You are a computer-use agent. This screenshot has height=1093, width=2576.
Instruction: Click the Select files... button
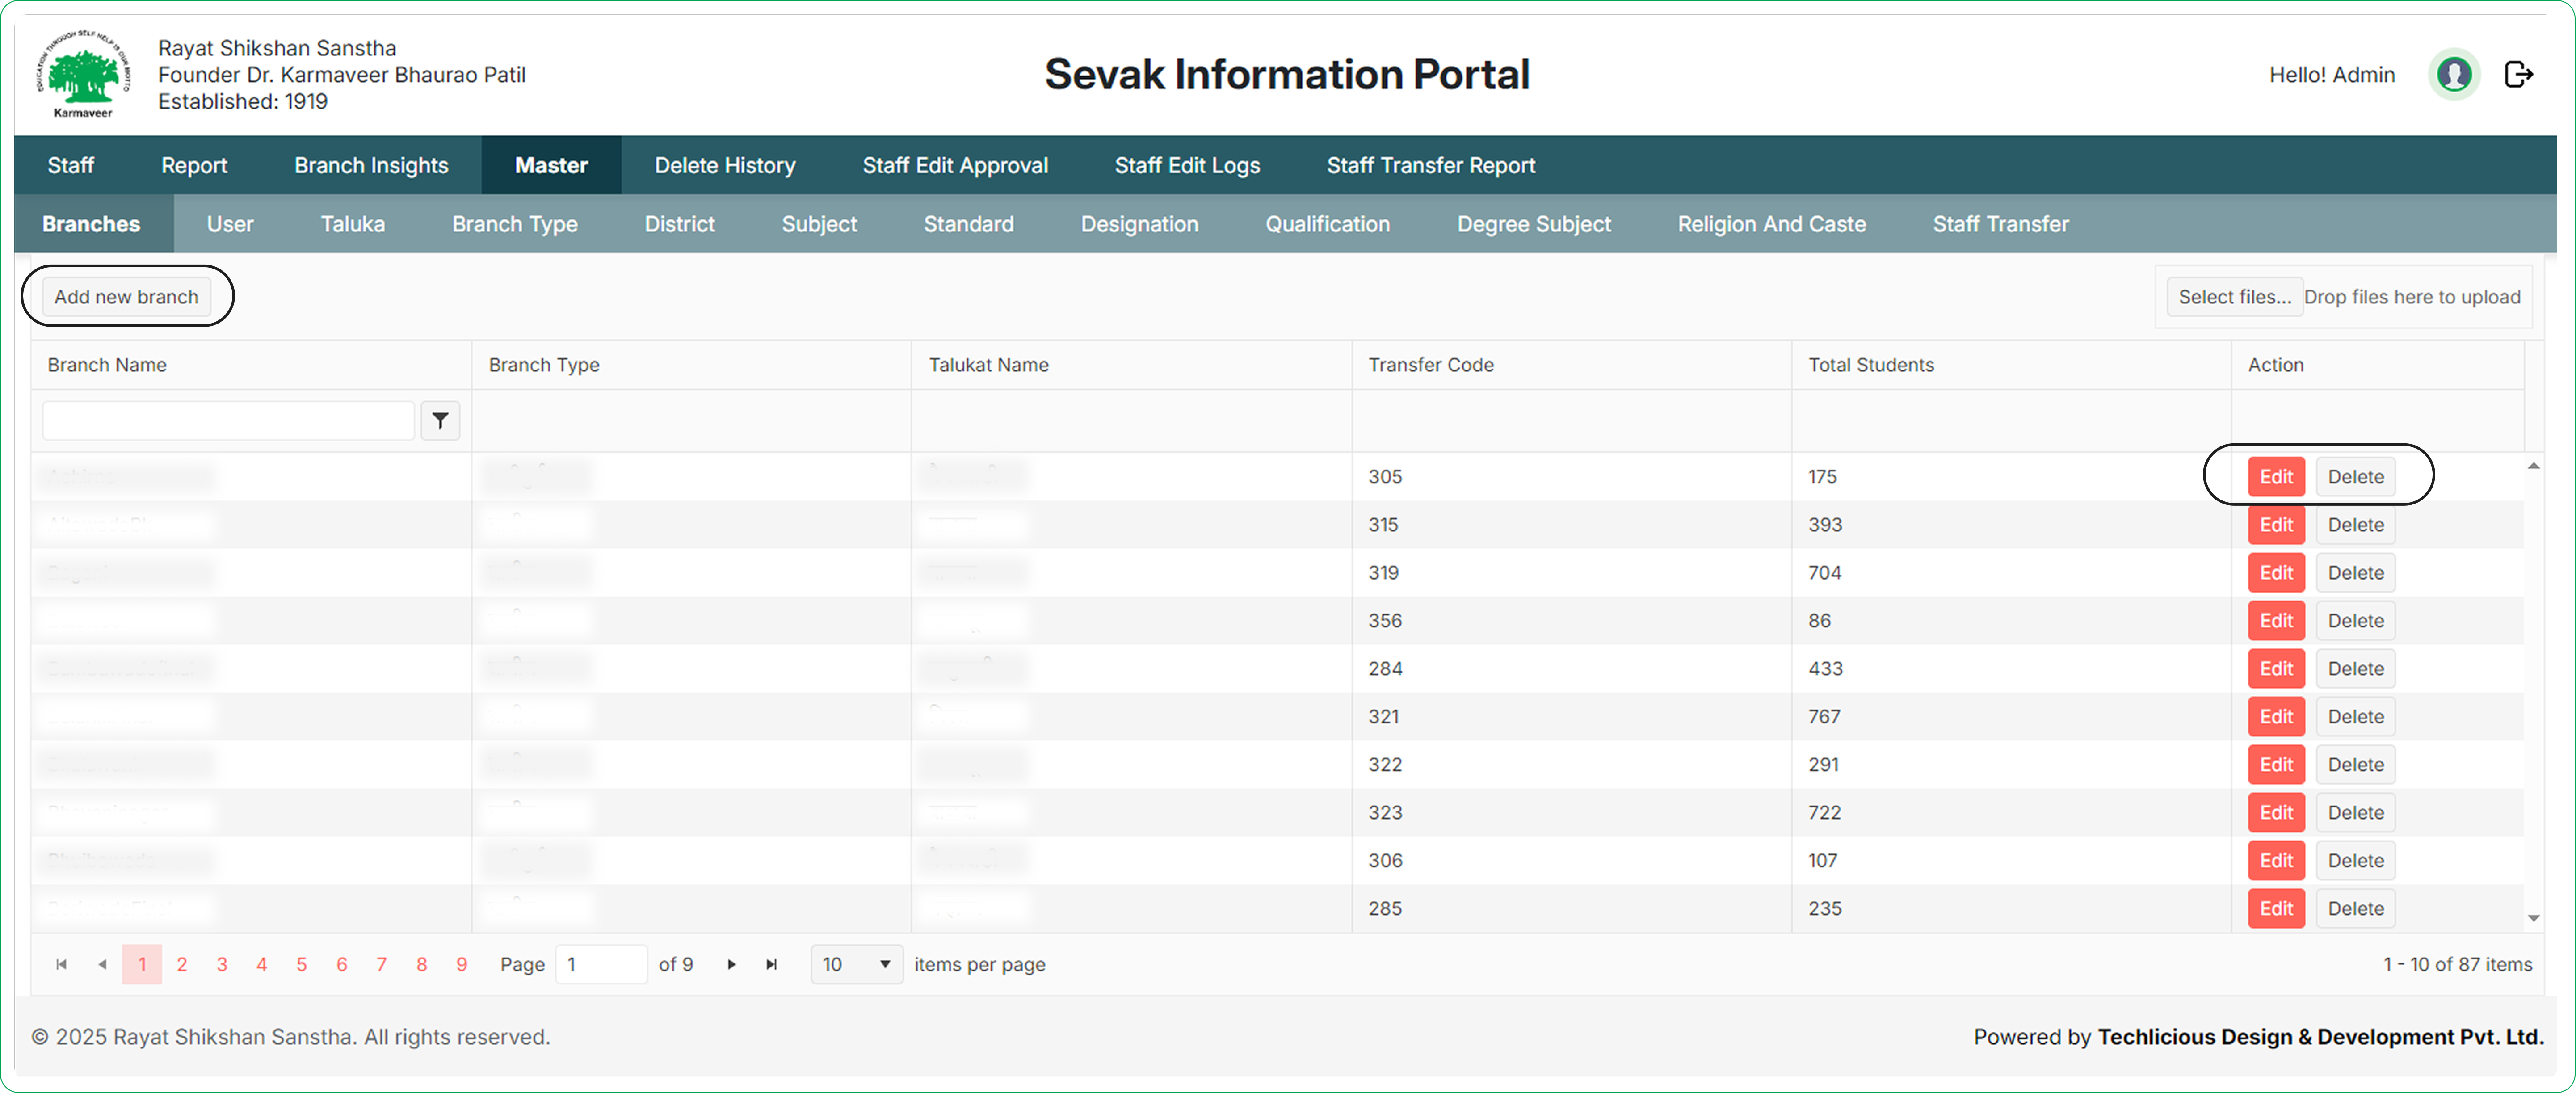(x=2234, y=297)
